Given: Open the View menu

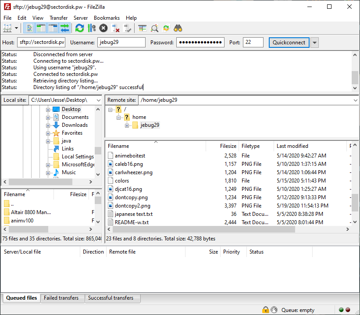Looking at the screenshot, I should coord(38,18).
